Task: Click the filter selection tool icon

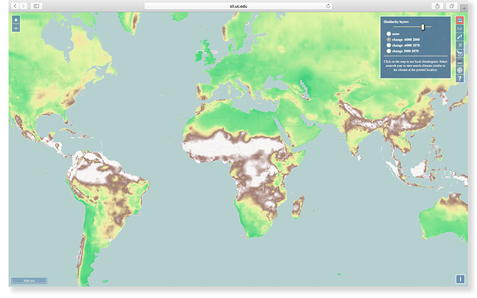Action: tap(460, 54)
